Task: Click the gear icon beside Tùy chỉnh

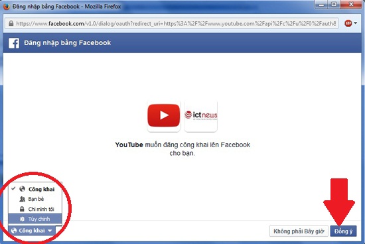Action: 22,219
